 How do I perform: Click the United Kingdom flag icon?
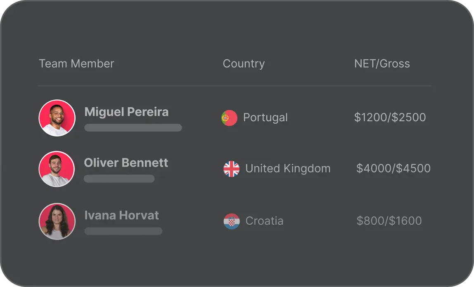point(231,169)
